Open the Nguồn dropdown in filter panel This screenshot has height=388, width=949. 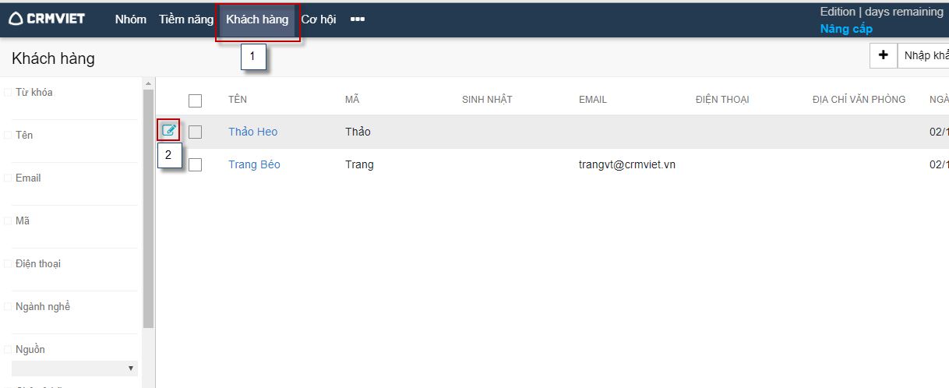(x=75, y=368)
